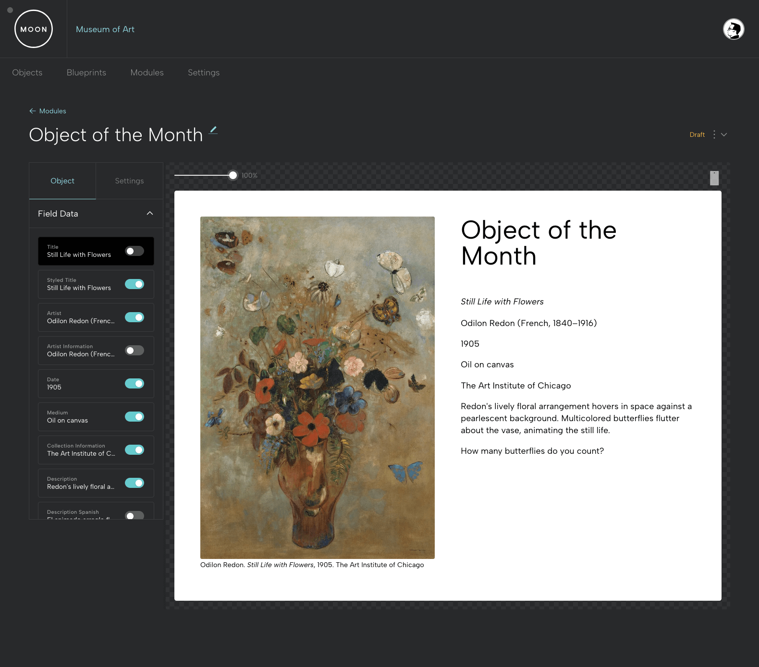The width and height of the screenshot is (759, 667).
Task: Click the 100% zoom value
Action: click(x=249, y=175)
